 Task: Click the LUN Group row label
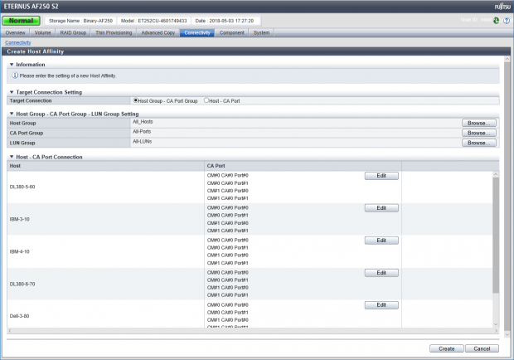point(22,143)
